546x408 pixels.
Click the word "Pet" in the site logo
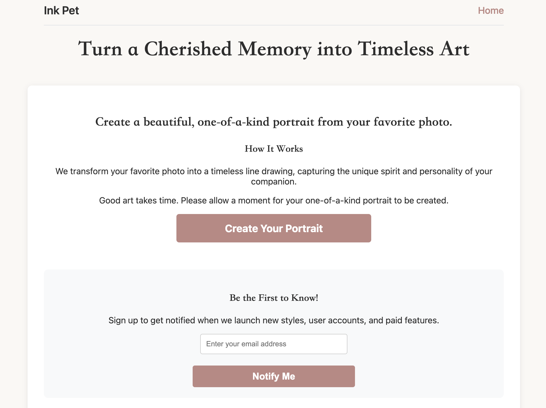70,11
